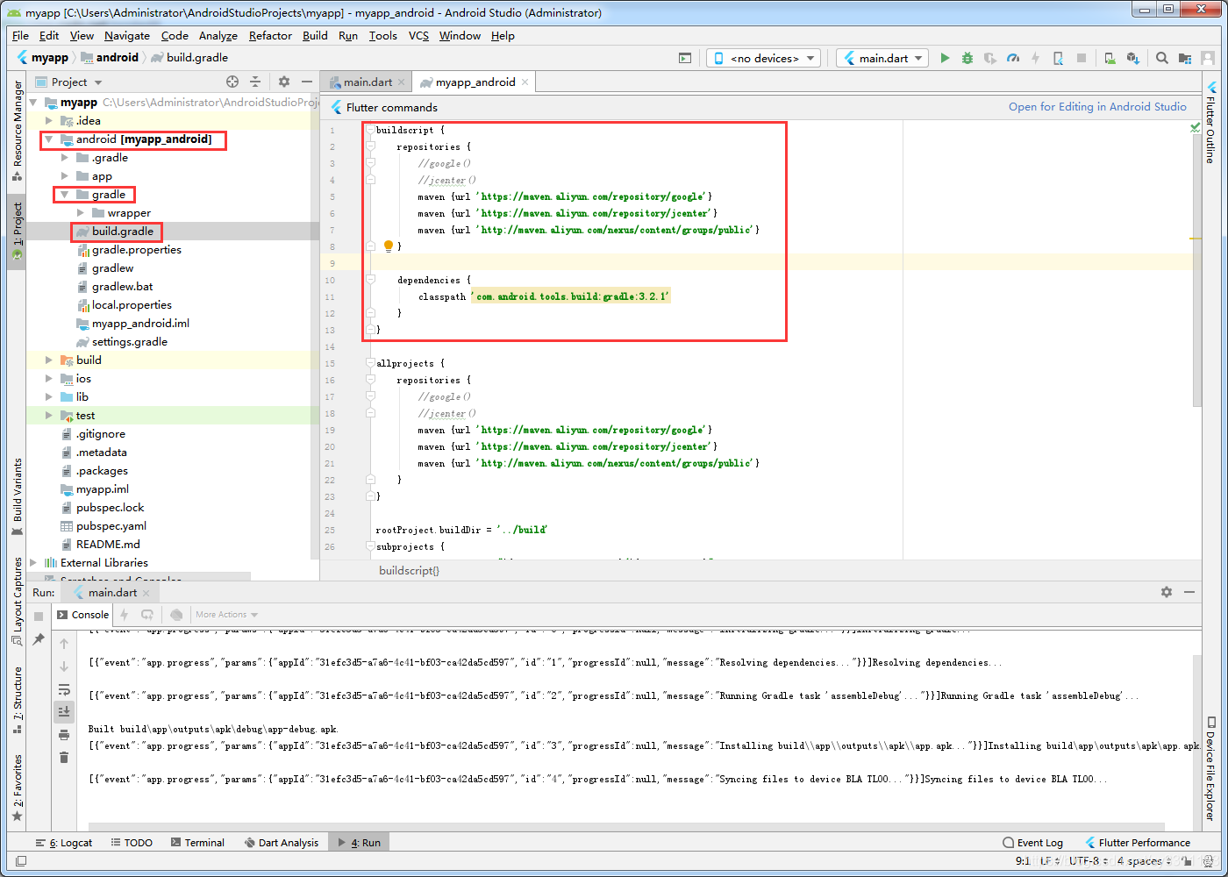Screen dimensions: 1228x877
Task: Click Open for Editing in Android Studio link
Action: (x=1097, y=107)
